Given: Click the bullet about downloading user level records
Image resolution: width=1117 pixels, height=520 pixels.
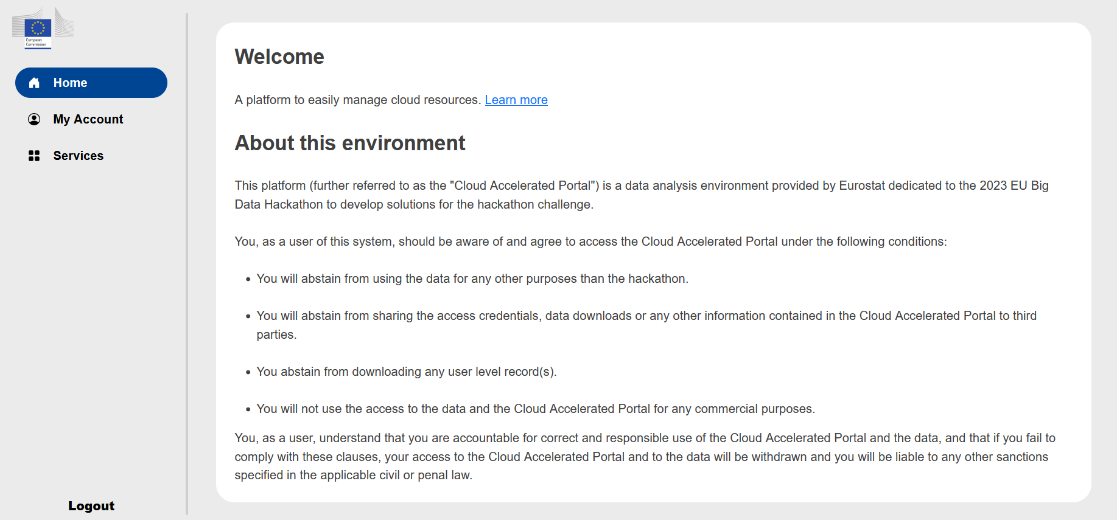Looking at the screenshot, I should 407,372.
